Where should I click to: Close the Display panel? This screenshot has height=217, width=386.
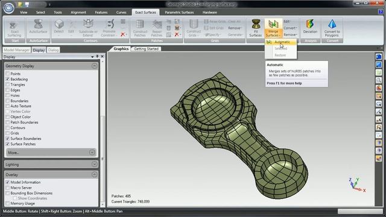click(102, 57)
